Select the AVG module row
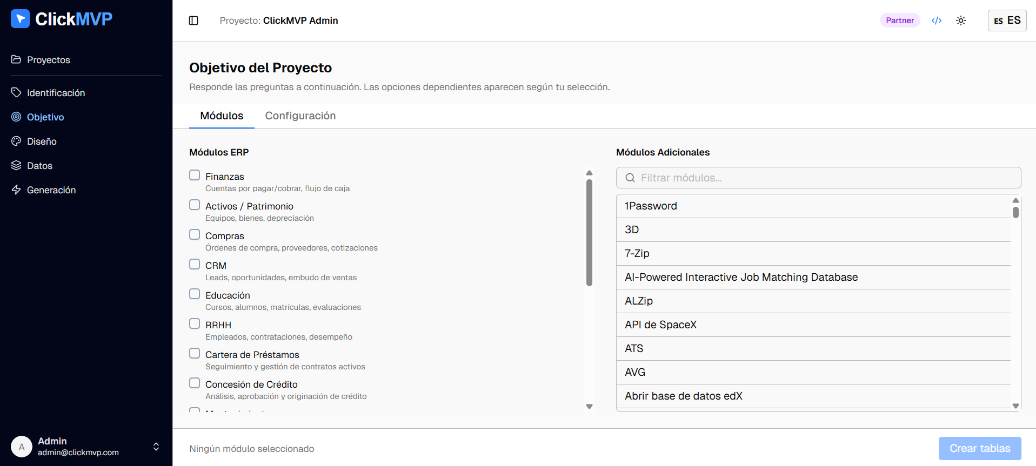The image size is (1036, 466). (813, 372)
